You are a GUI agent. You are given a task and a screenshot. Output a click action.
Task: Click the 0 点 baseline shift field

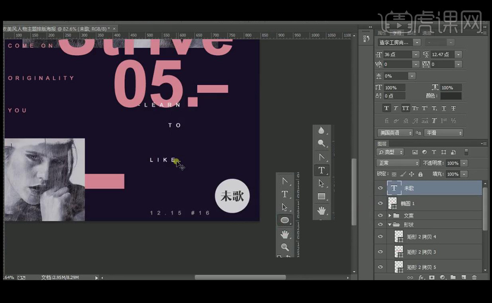[395, 96]
